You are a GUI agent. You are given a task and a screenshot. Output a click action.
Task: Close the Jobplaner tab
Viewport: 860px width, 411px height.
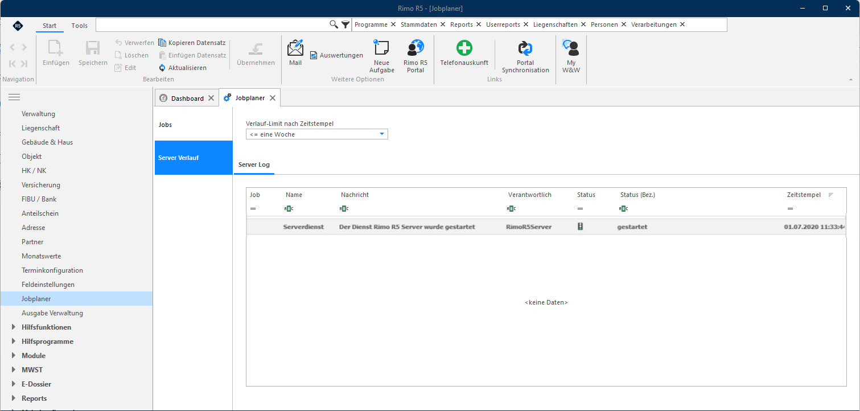tap(273, 98)
